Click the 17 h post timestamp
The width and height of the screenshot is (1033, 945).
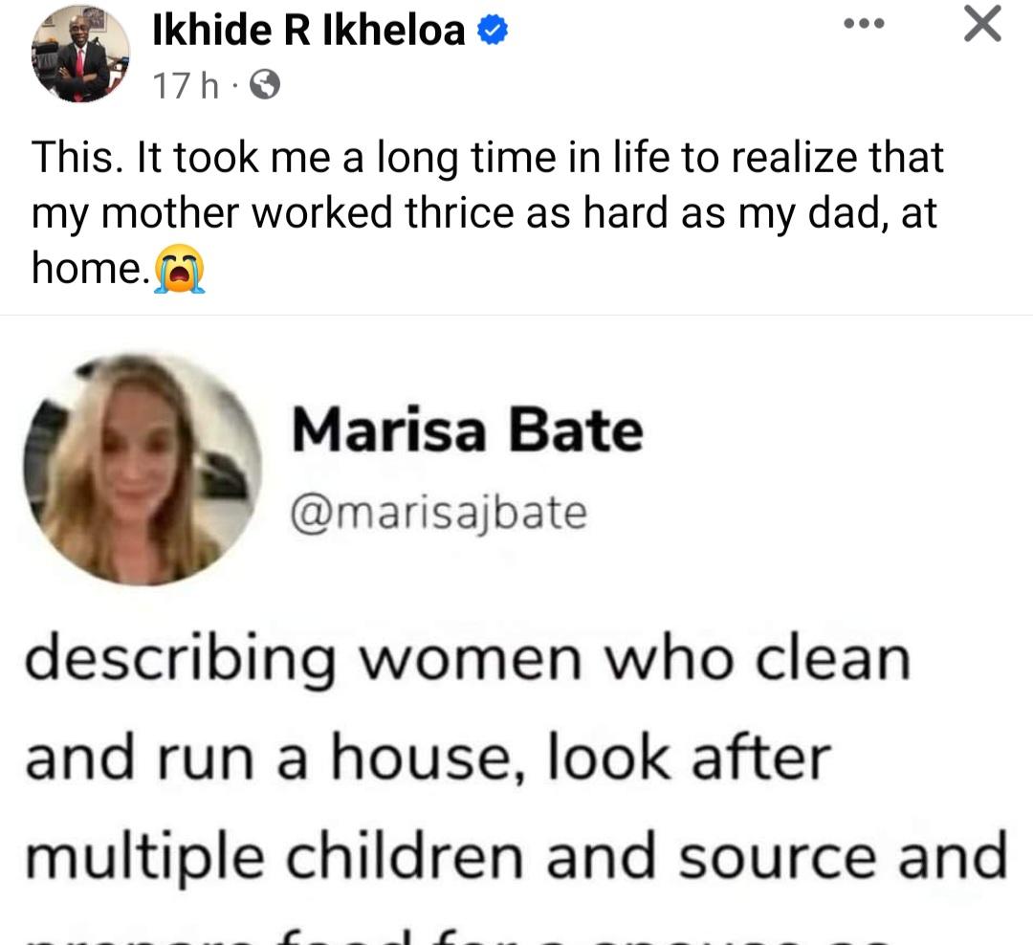[x=184, y=88]
